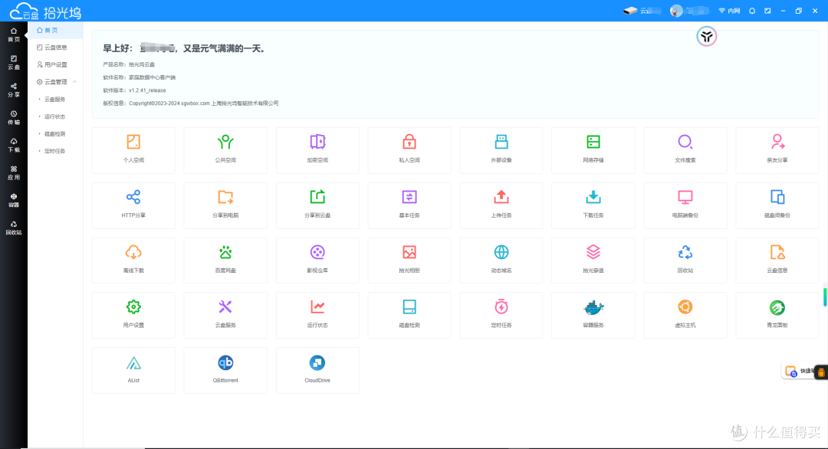This screenshot has height=449, width=828.
Task: Open the 下载任务 tile
Action: click(593, 205)
